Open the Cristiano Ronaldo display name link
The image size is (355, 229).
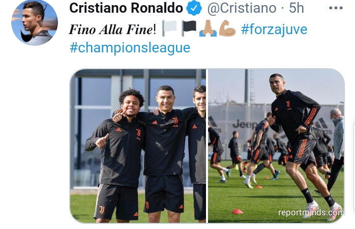(126, 8)
